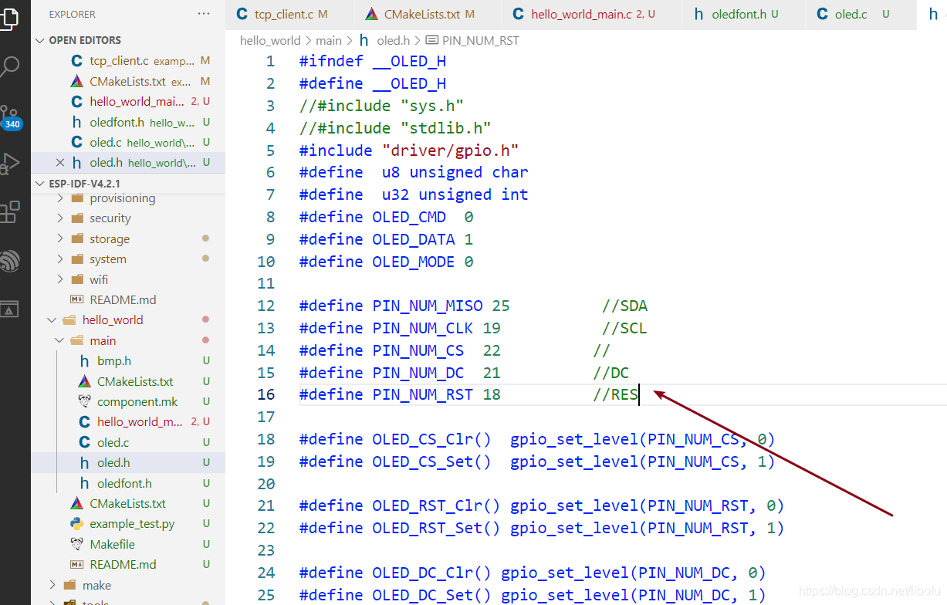Open example_test.py in the file tree
This screenshot has height=605, width=947.
point(132,524)
